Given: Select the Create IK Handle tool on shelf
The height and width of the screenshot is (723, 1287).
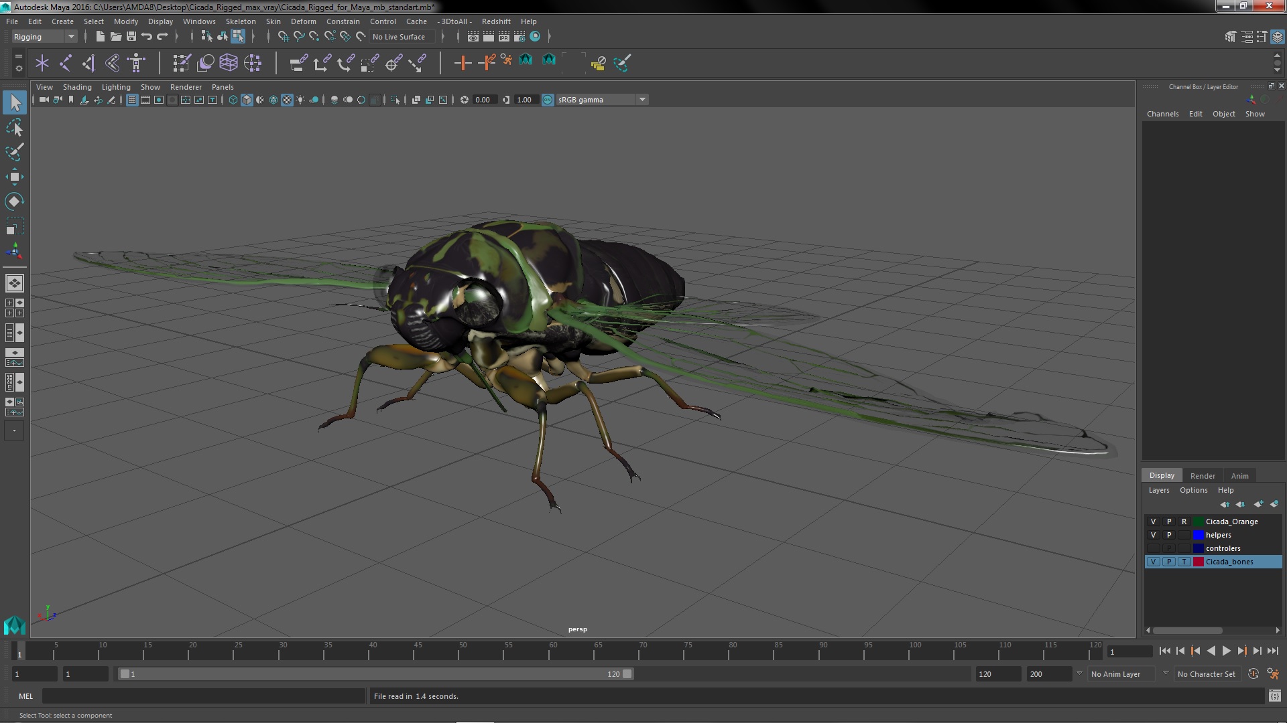Looking at the screenshot, I should point(89,64).
